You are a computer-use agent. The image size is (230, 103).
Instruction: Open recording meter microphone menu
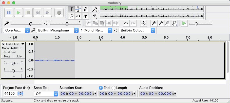(x=95, y=9)
